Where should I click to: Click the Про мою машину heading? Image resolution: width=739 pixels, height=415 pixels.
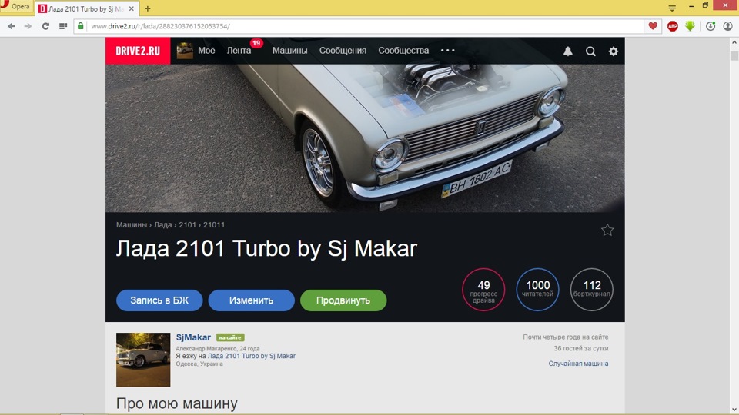(x=177, y=403)
